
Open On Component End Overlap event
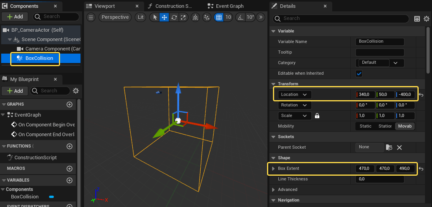pos(43,135)
